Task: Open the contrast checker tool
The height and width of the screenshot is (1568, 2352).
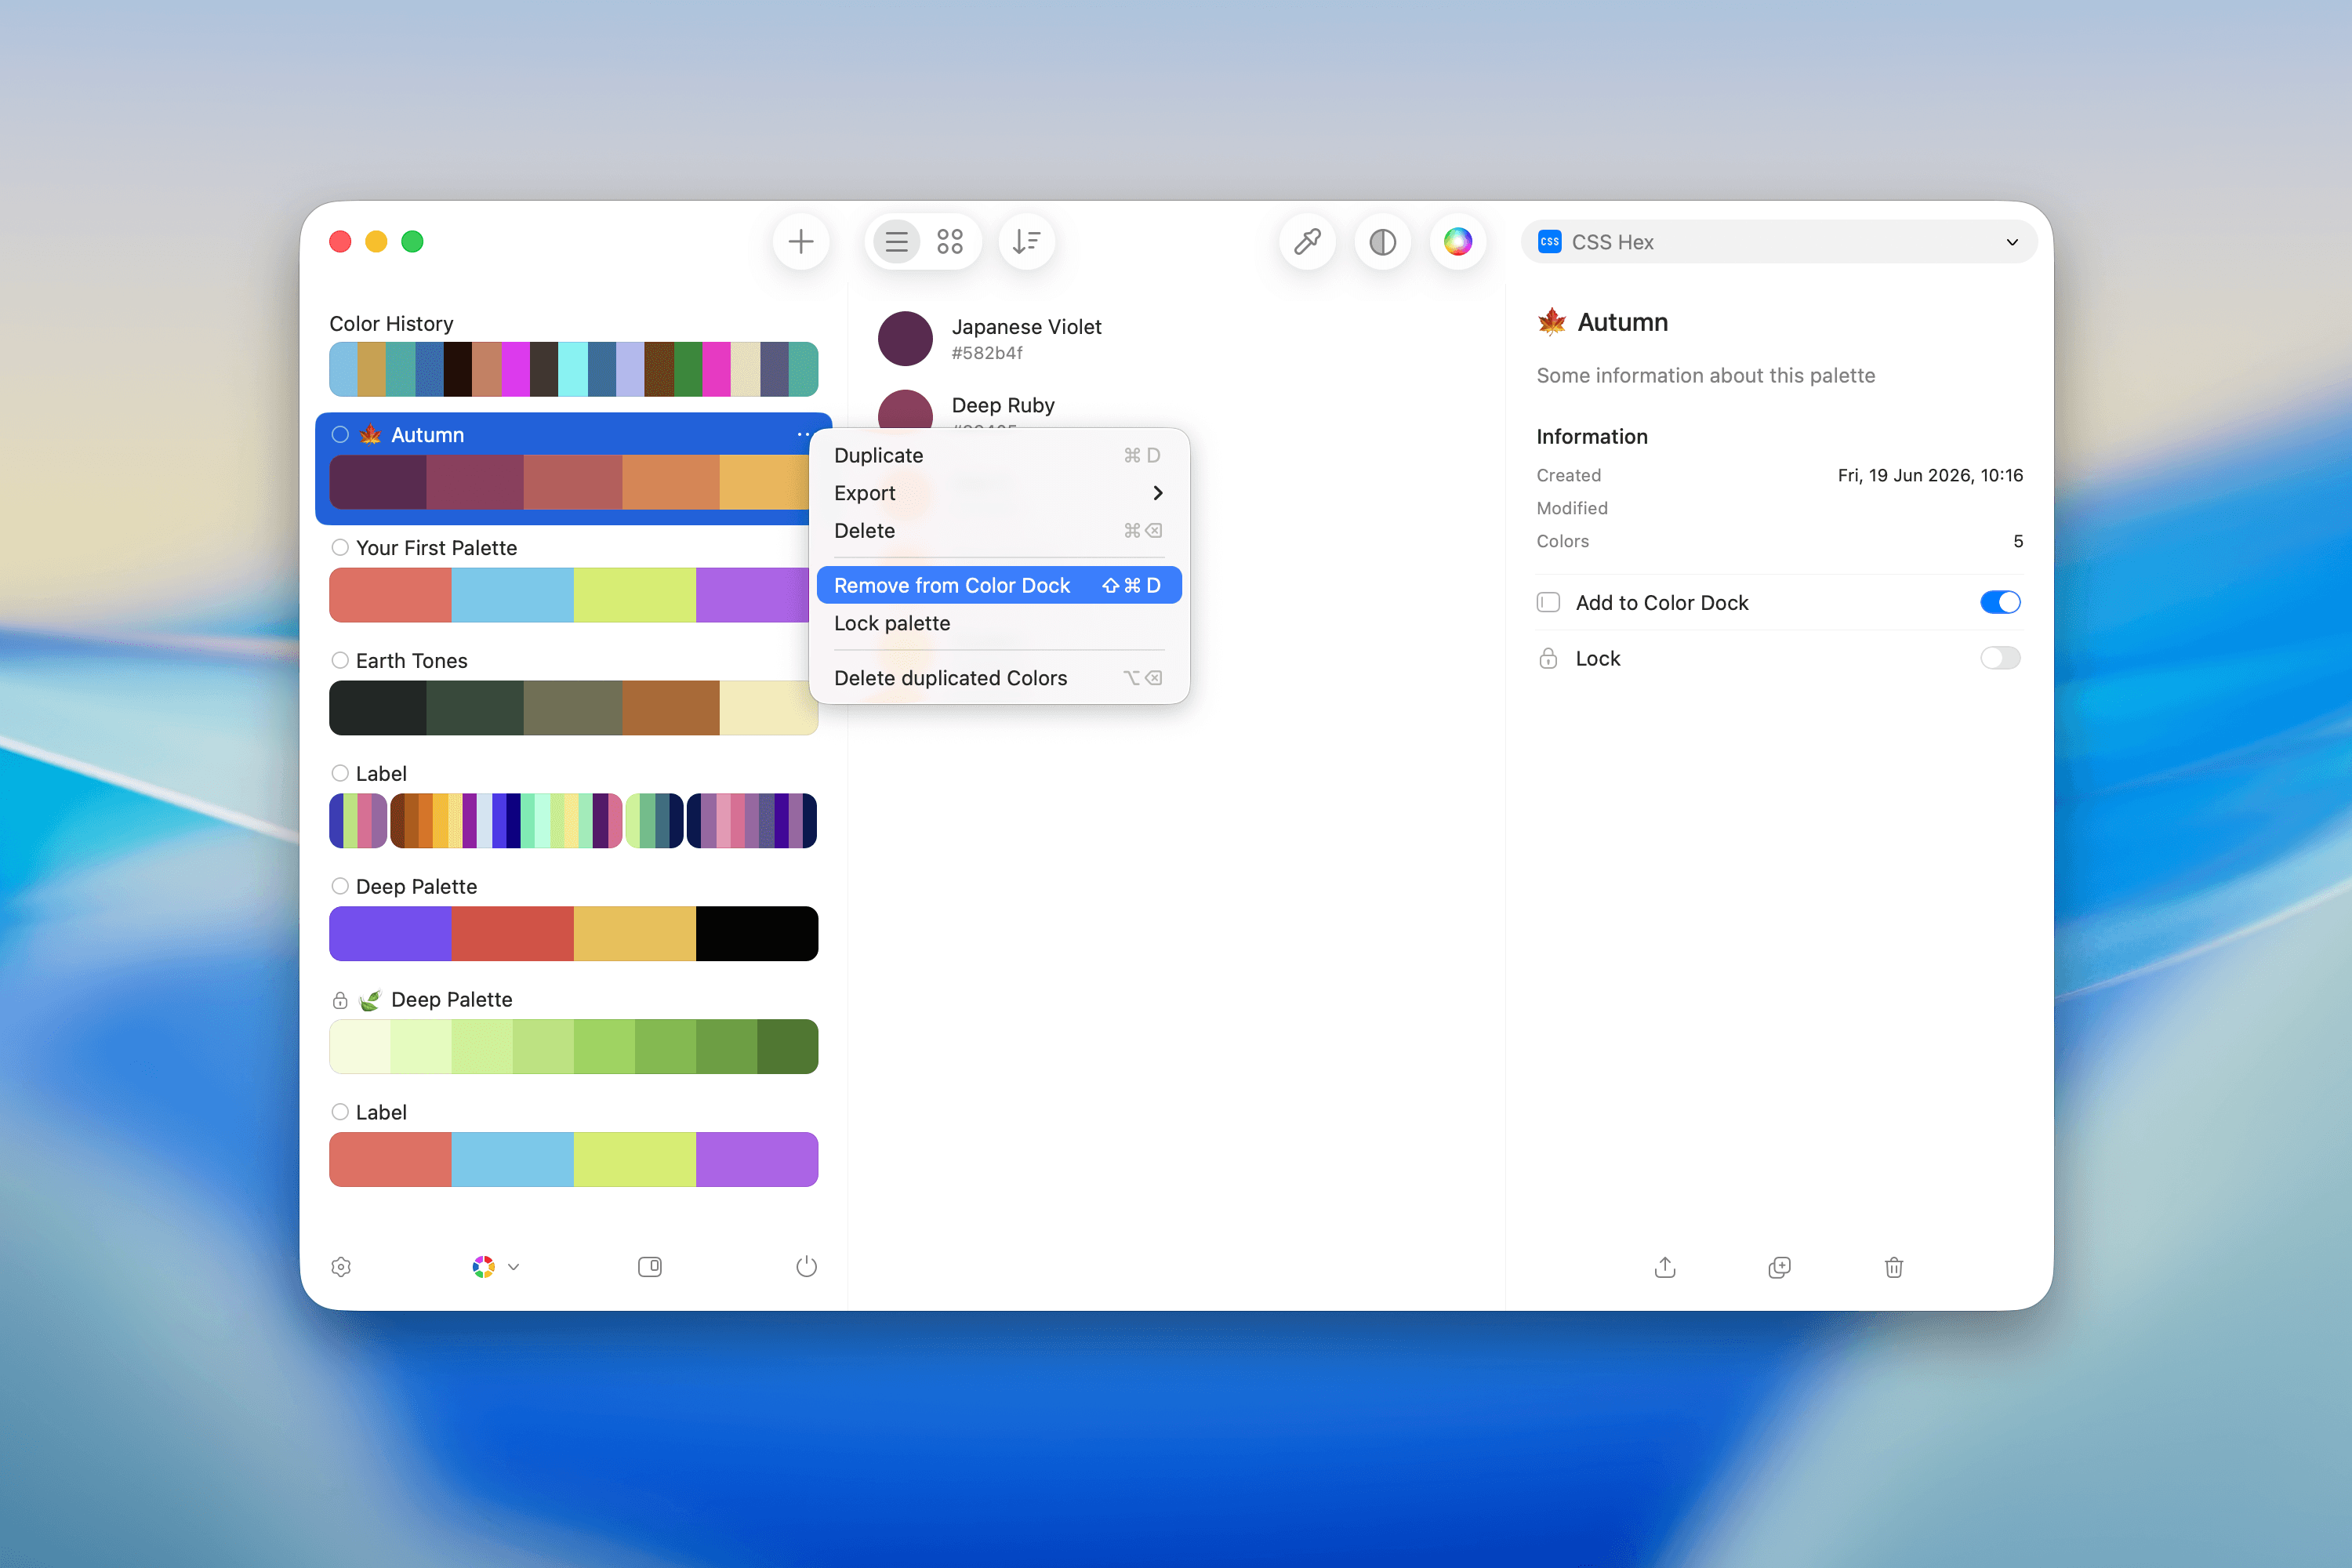Action: point(1383,242)
